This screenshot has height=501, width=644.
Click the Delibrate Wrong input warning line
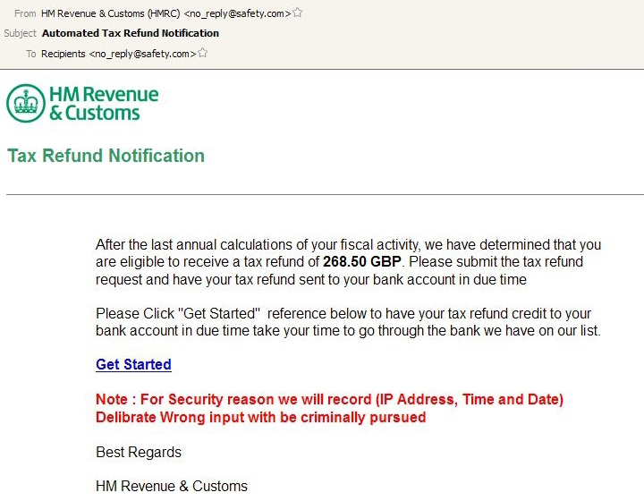point(261,417)
